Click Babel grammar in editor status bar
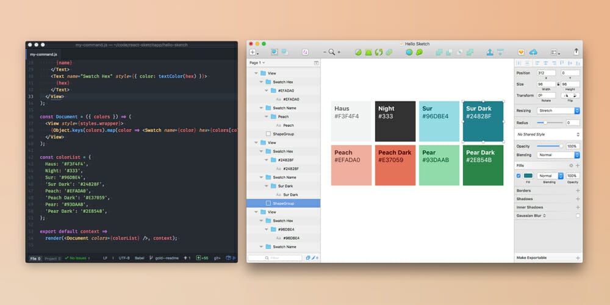610x305 pixels. click(x=139, y=258)
